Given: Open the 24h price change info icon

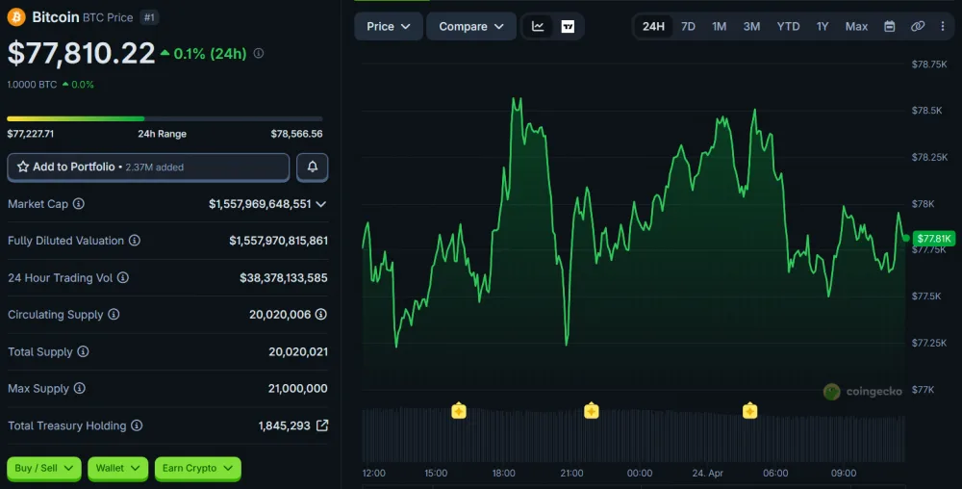Looking at the screenshot, I should [259, 53].
